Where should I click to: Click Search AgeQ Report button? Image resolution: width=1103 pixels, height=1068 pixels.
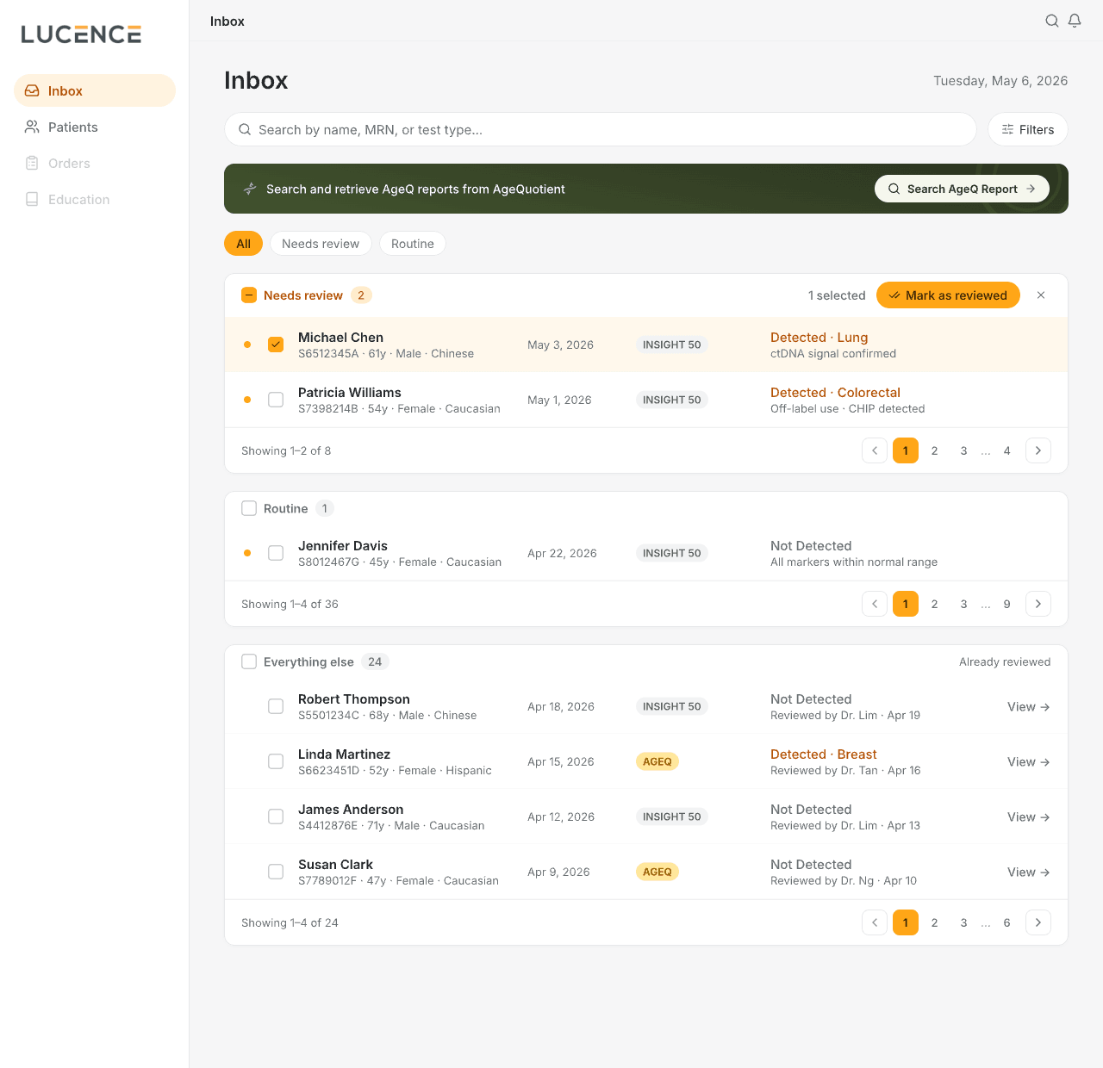[x=962, y=189]
